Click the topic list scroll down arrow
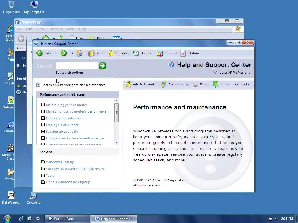This screenshot has width=298, height=223. click(x=116, y=142)
